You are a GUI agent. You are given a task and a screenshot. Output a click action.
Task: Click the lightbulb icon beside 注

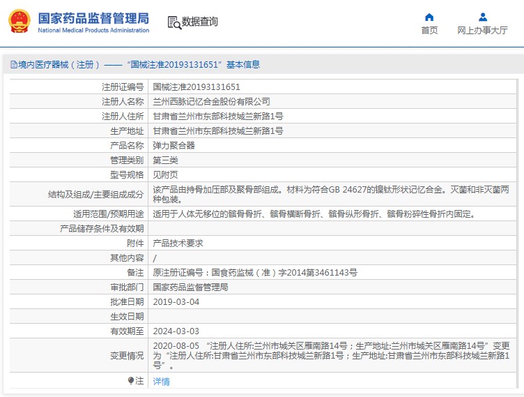[x=131, y=380]
